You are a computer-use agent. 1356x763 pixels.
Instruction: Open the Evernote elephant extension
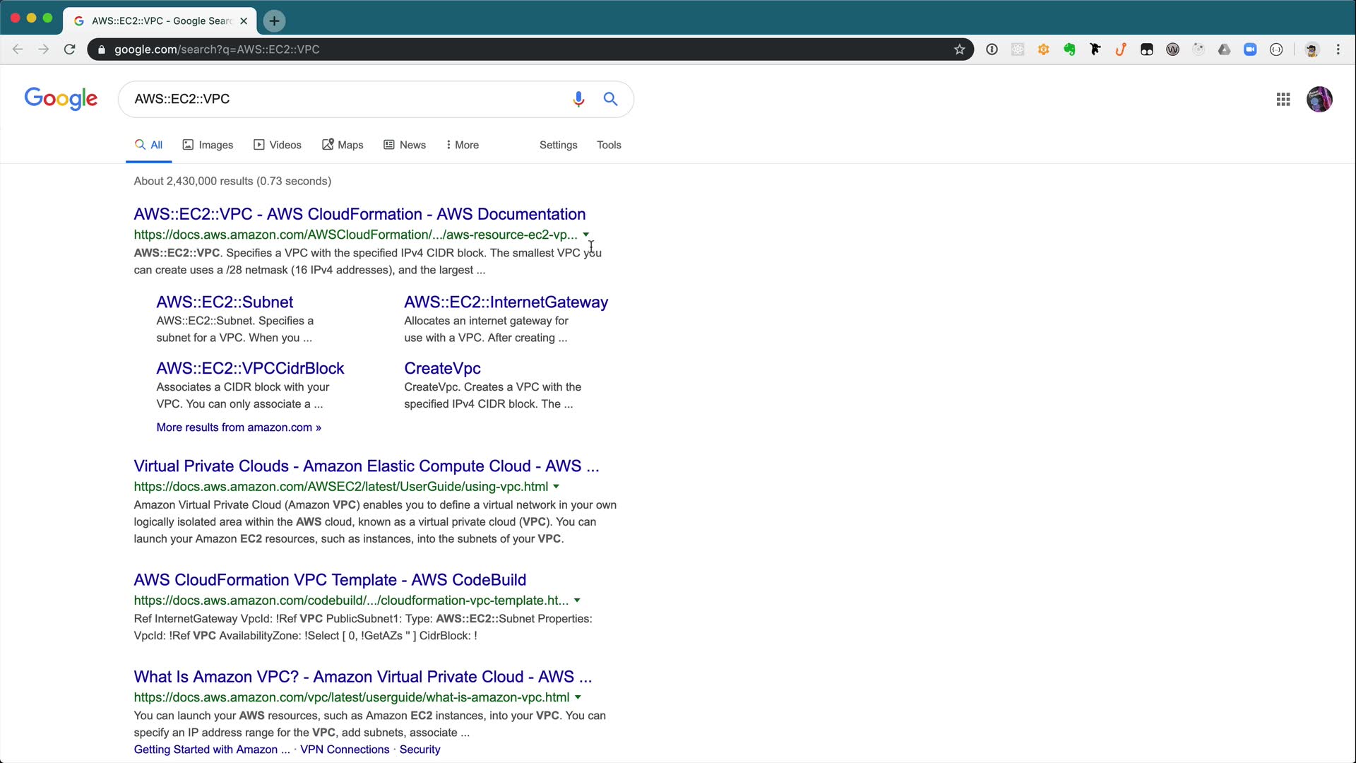(x=1069, y=49)
